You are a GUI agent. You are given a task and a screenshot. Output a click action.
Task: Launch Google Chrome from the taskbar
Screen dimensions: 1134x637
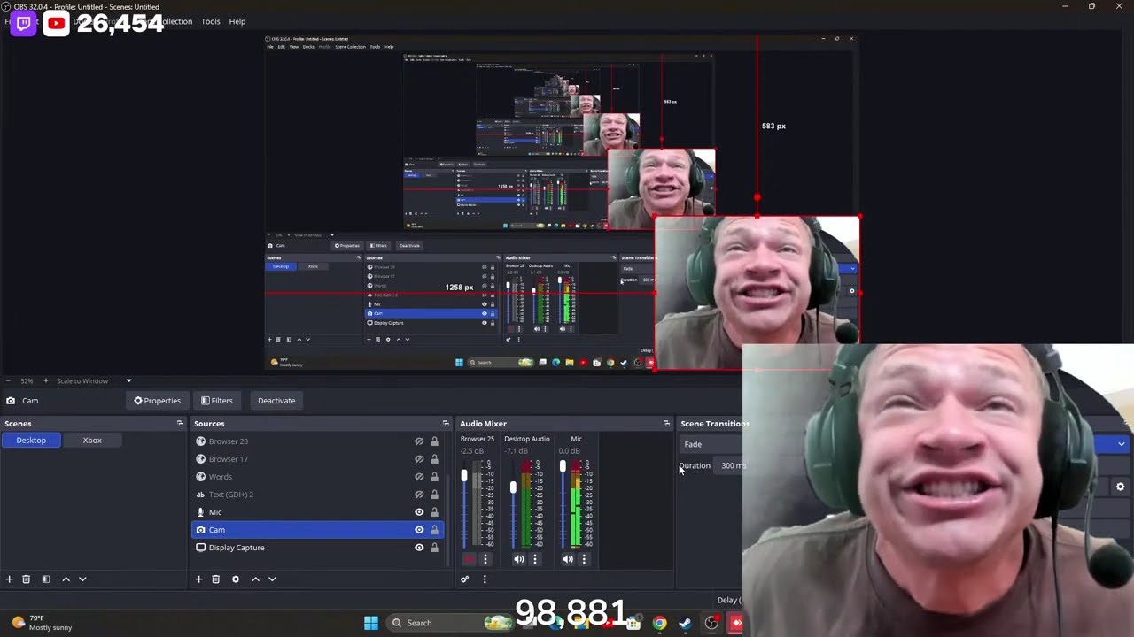pyautogui.click(x=659, y=623)
